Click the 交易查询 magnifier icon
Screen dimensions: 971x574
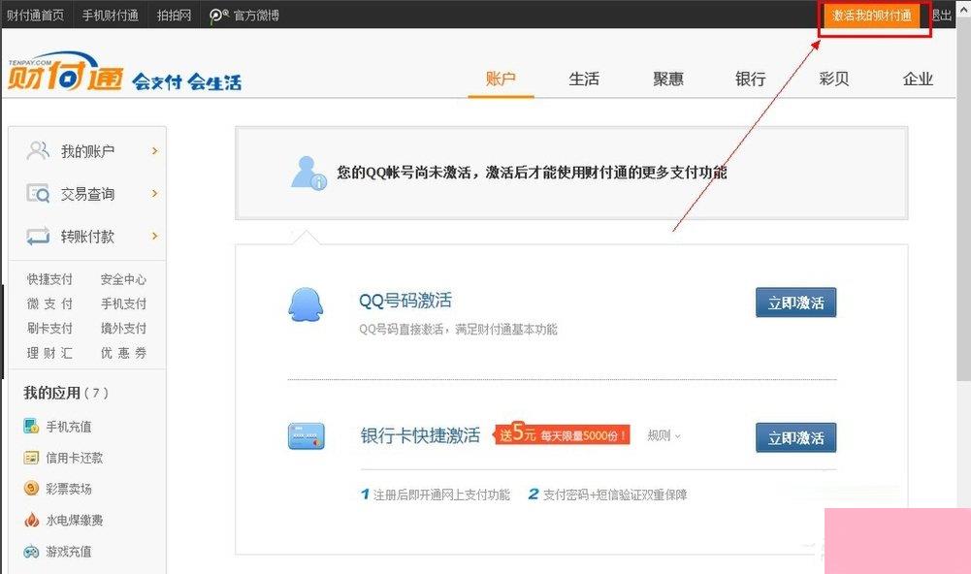tap(38, 193)
